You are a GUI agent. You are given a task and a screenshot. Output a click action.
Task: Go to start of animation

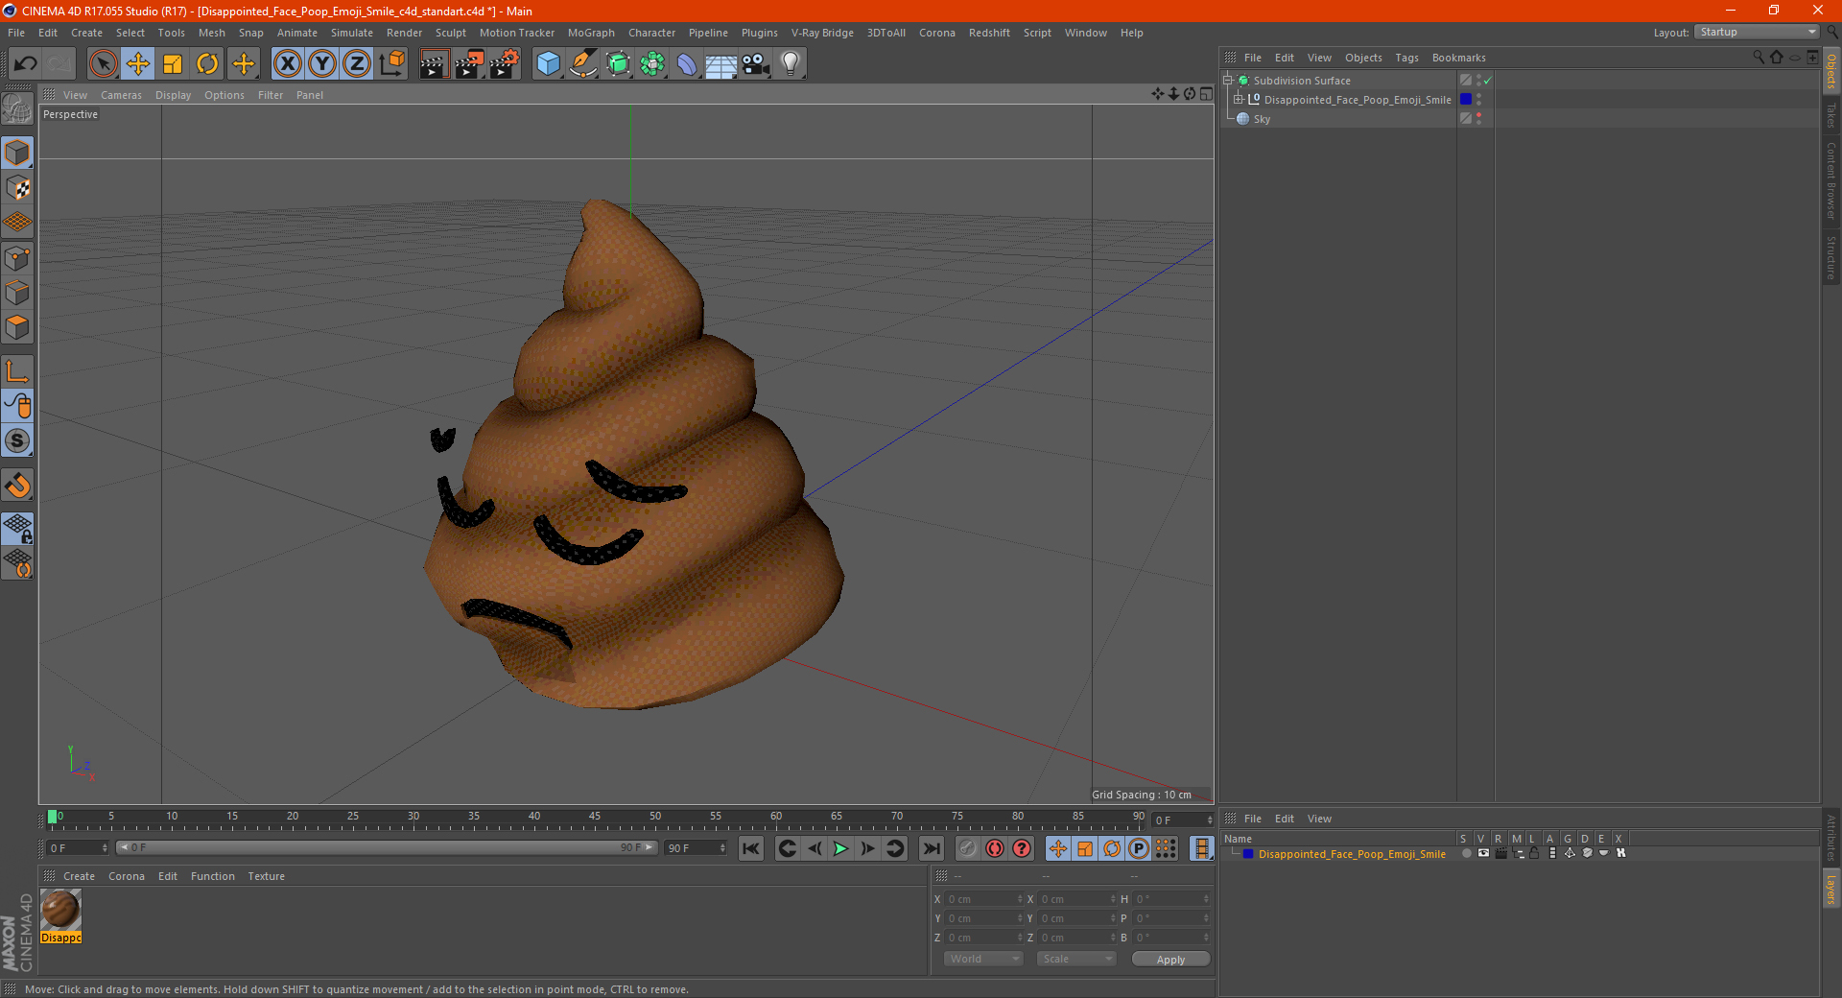pos(751,848)
